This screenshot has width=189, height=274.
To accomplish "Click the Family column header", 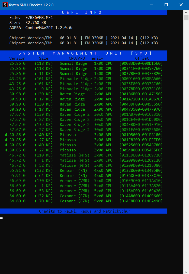I will point(96,58).
